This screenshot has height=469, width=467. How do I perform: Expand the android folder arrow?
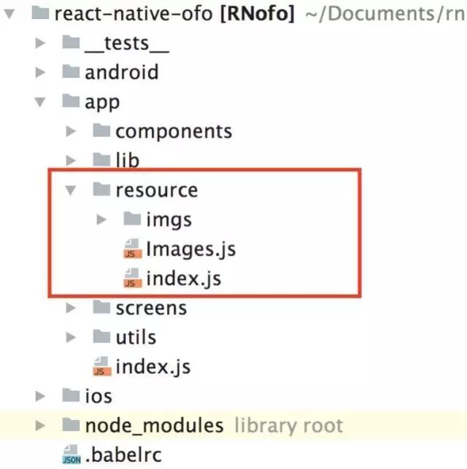(40, 72)
